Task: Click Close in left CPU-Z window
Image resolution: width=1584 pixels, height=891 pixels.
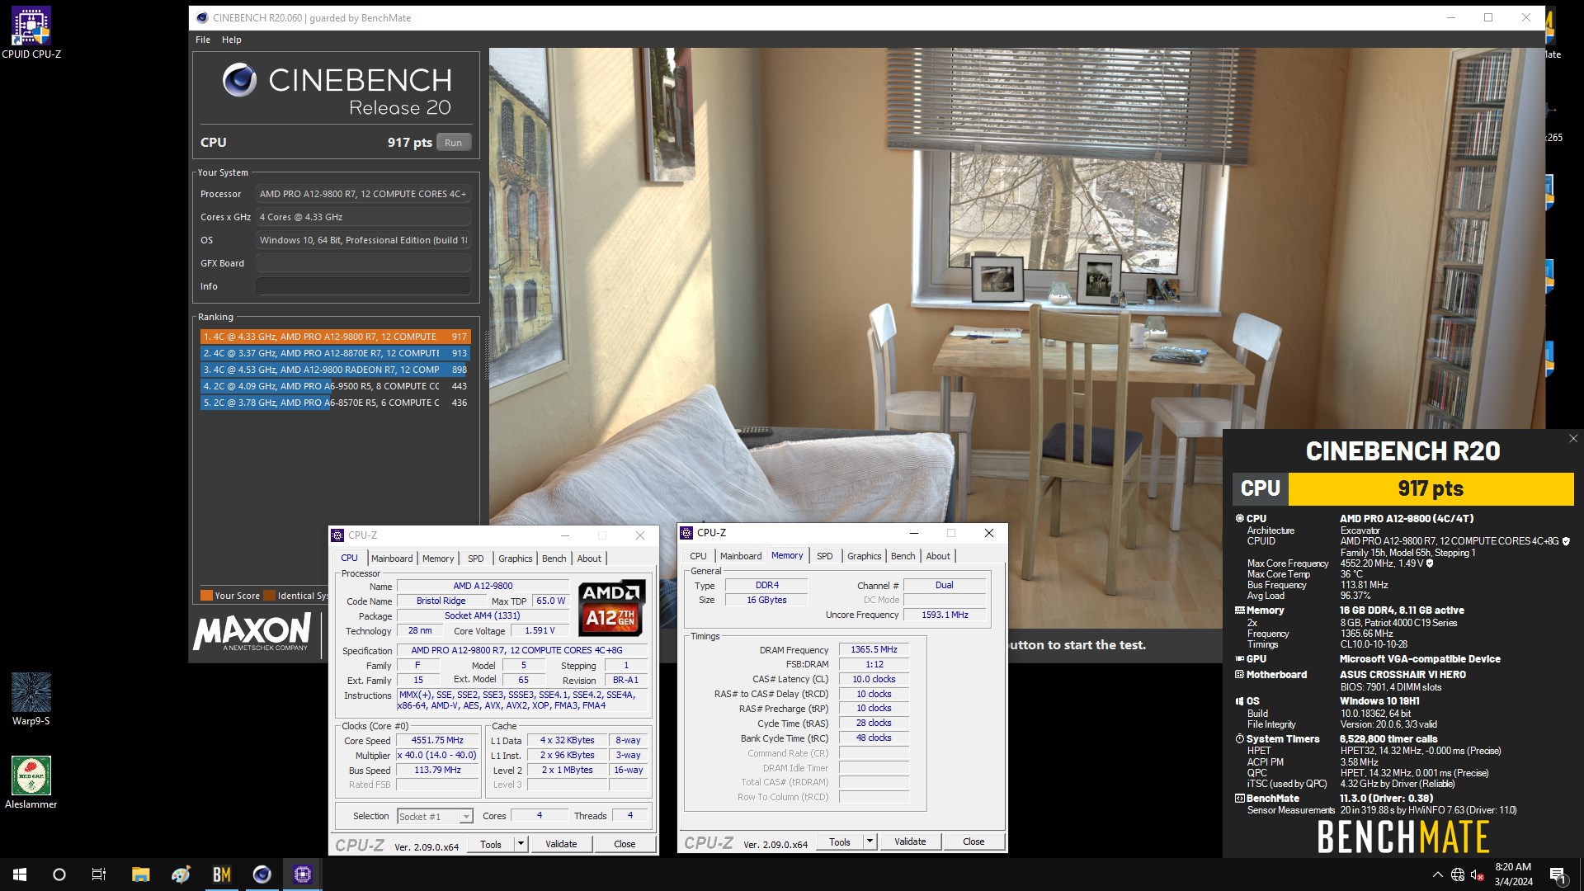Action: (x=625, y=844)
